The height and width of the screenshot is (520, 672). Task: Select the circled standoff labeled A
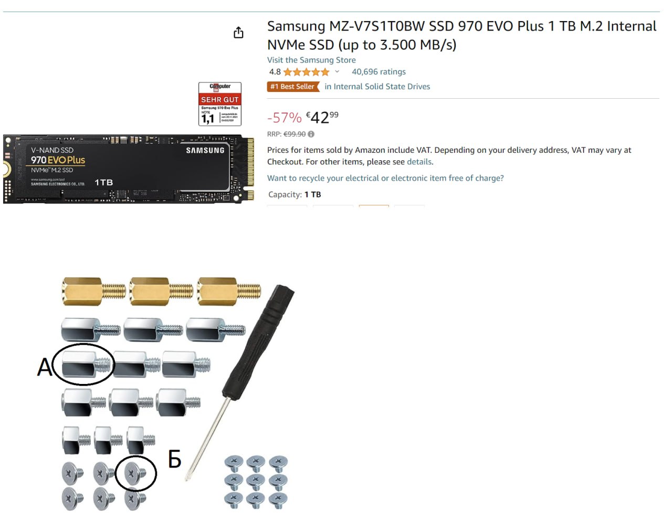pos(83,365)
